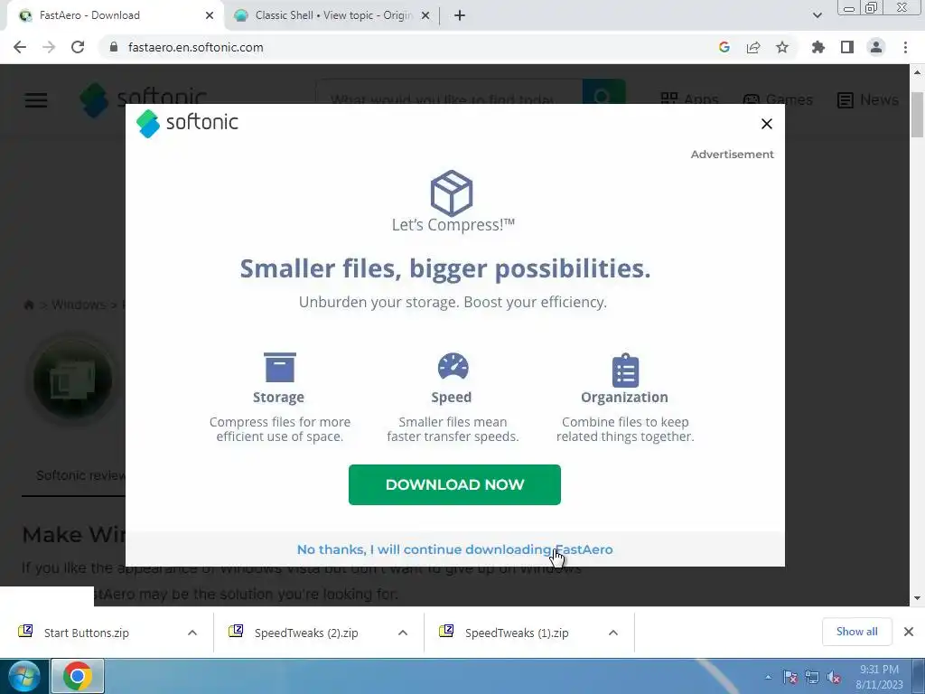
Task: Click the FastAero app icon thumbnail
Action: click(72, 380)
